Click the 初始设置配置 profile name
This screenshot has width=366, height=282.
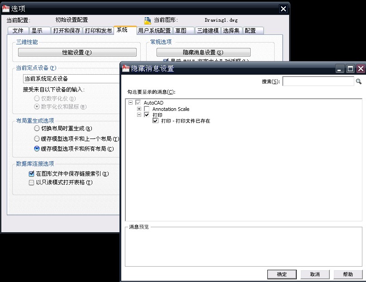click(71, 20)
